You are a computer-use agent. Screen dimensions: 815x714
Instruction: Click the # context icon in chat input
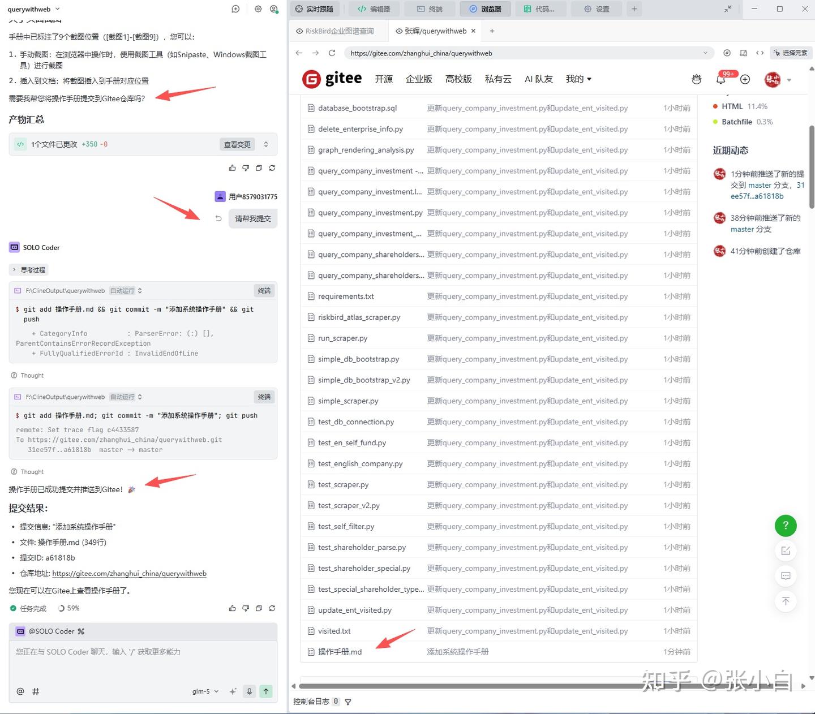pos(36,691)
